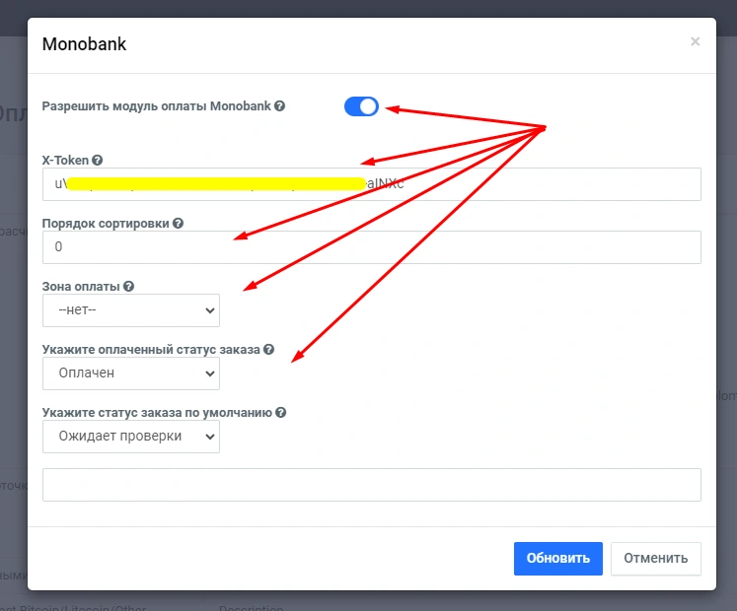Focus the Порядок сортировки field containing 0
The image size is (737, 611).
(371, 247)
